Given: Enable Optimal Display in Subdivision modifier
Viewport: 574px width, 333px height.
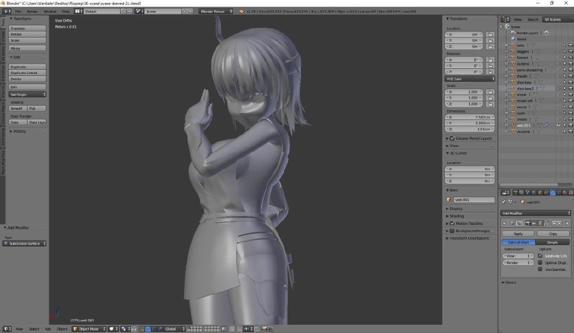Looking at the screenshot, I should click(x=541, y=263).
